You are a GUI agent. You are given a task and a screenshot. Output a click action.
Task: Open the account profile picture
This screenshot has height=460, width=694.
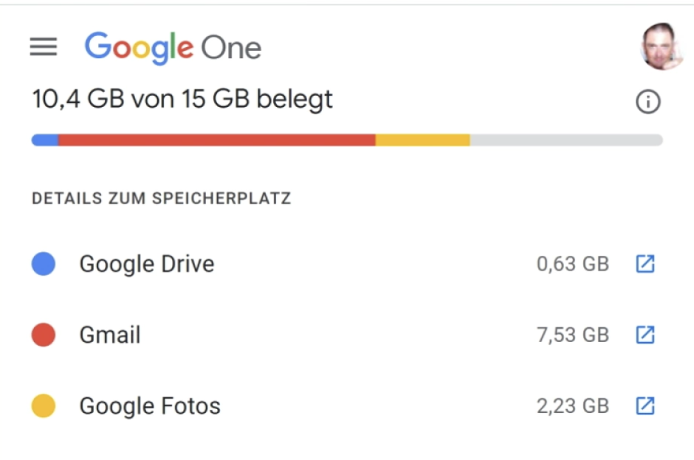[661, 47]
